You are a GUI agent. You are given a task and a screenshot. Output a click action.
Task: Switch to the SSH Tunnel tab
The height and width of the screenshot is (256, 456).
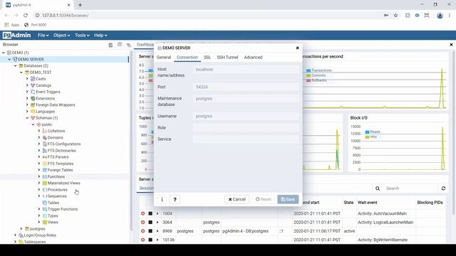click(227, 57)
